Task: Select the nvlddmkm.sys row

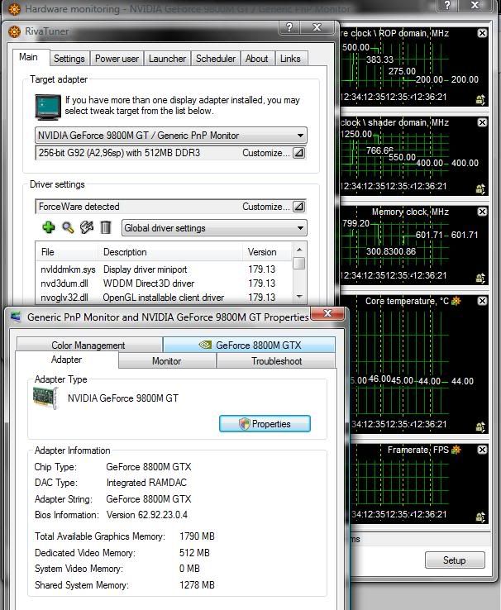Action: 165,269
